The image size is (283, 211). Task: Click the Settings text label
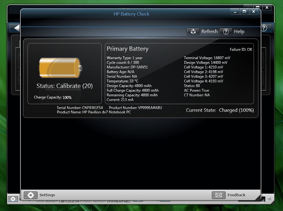47,195
